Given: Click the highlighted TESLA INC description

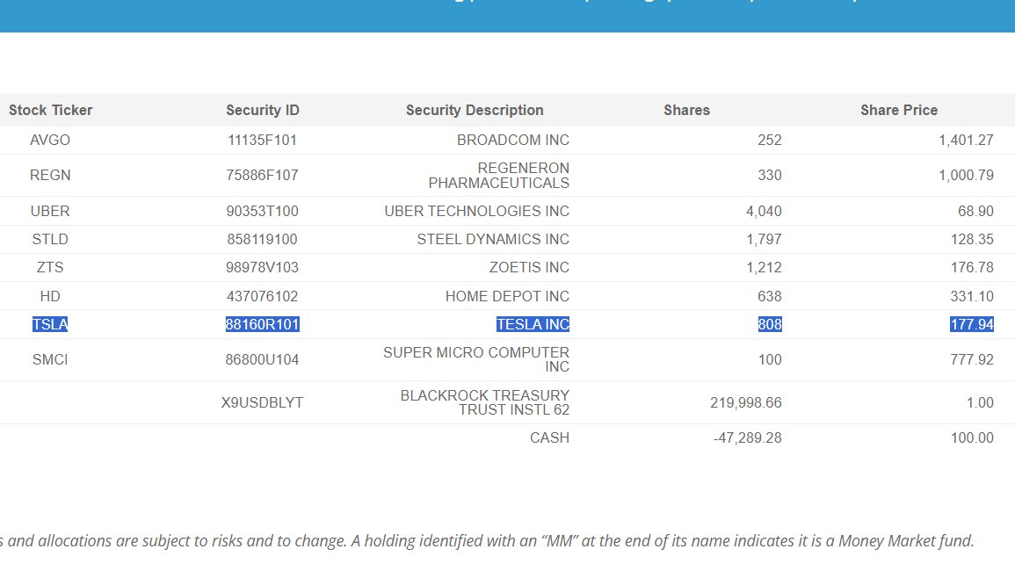Looking at the screenshot, I should 533,324.
